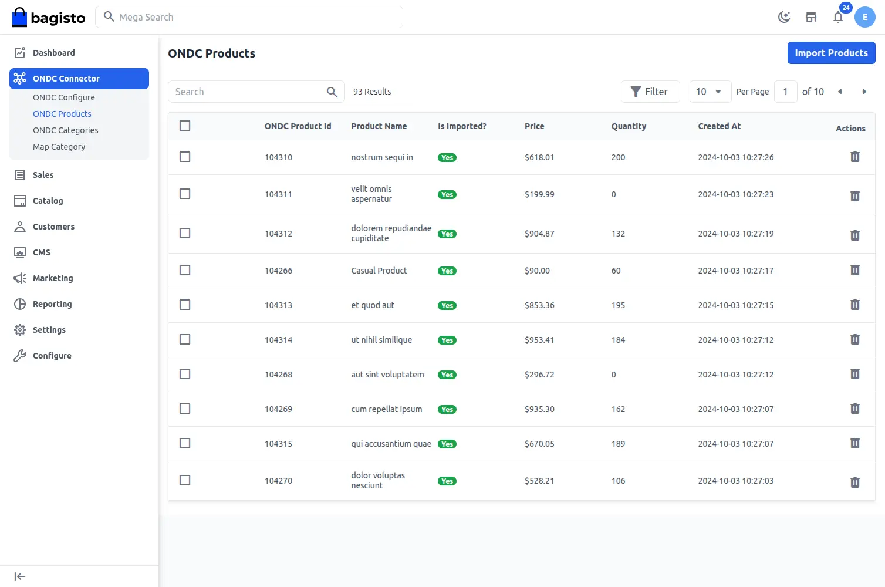Go to next page with the right pagination arrow
Image resolution: width=885 pixels, height=587 pixels.
pyautogui.click(x=864, y=92)
